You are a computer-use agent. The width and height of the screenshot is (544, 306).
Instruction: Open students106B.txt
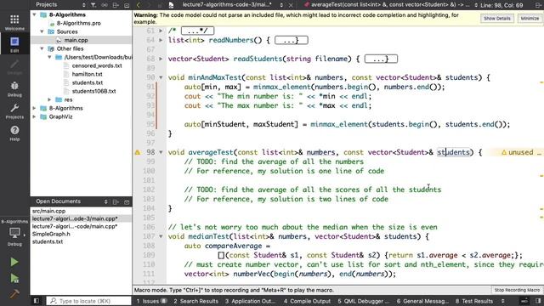[94, 91]
